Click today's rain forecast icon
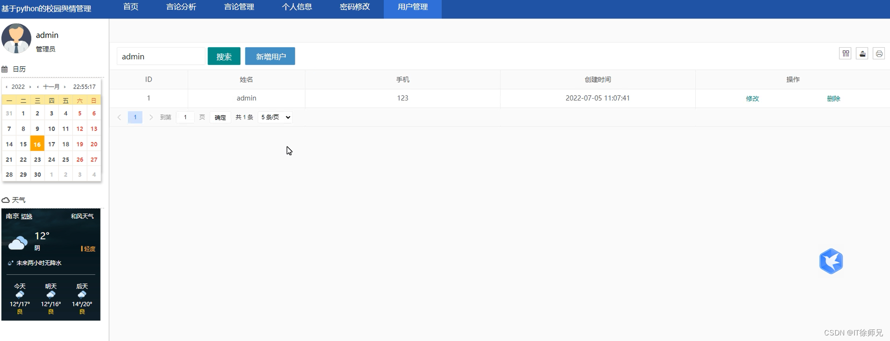This screenshot has height=341, width=890. [20, 295]
